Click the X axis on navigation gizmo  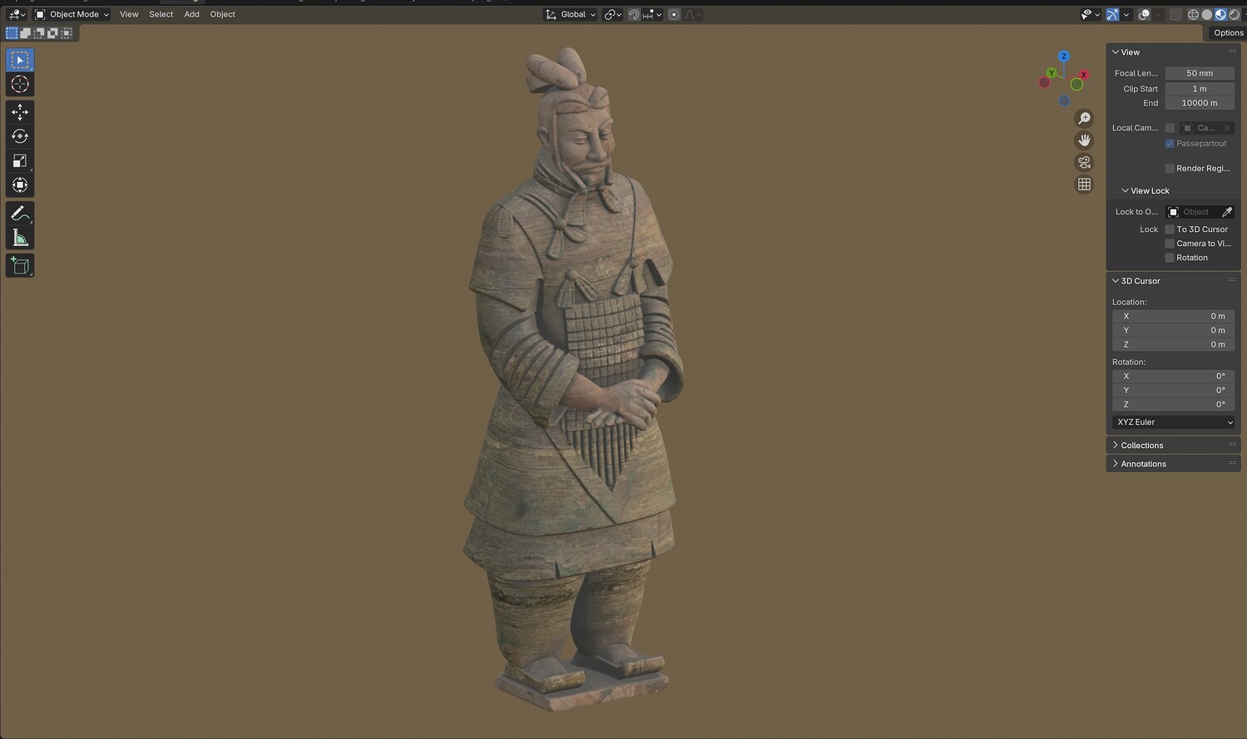[1083, 75]
